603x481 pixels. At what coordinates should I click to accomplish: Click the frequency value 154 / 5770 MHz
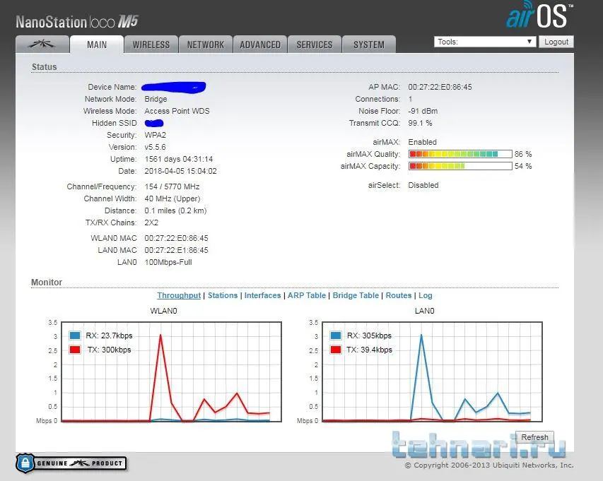point(172,186)
